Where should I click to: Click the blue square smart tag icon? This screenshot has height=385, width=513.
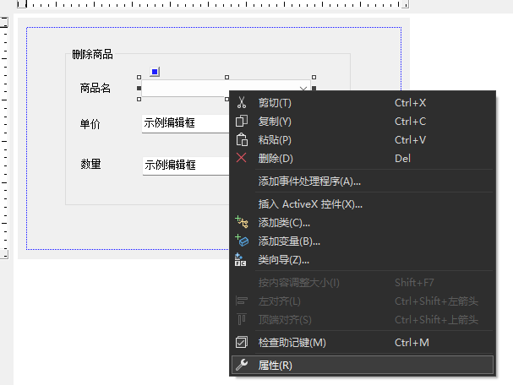(x=155, y=72)
